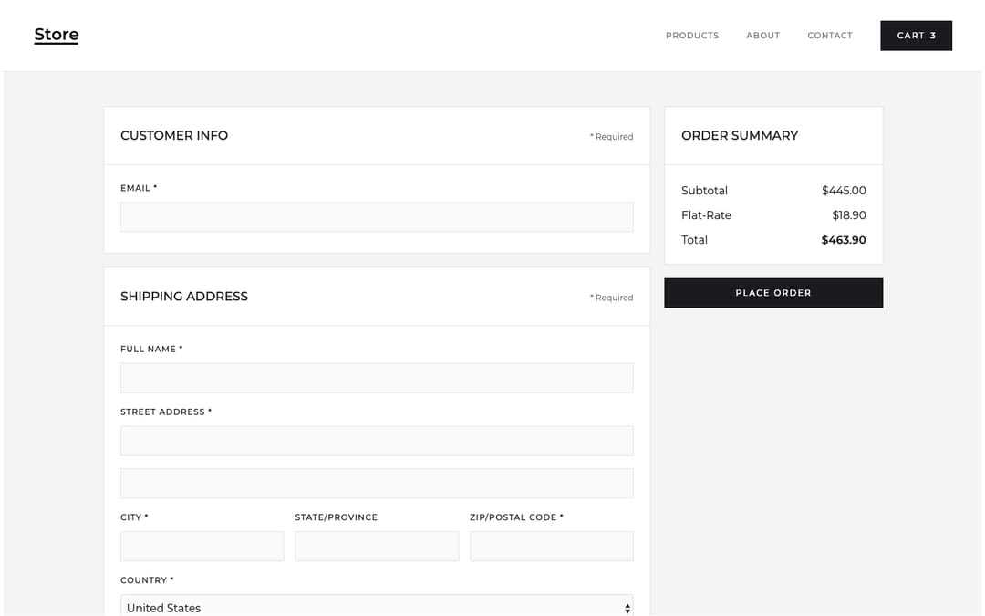The height and width of the screenshot is (616, 985).
Task: Click the State/Province input field
Action: pos(377,546)
